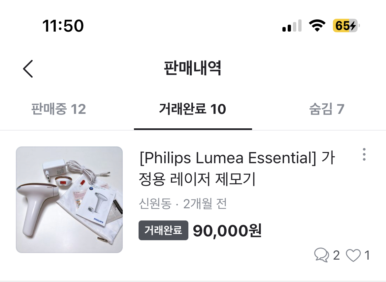Tap the heart icon on the listing
This screenshot has width=386, height=282.
353,255
